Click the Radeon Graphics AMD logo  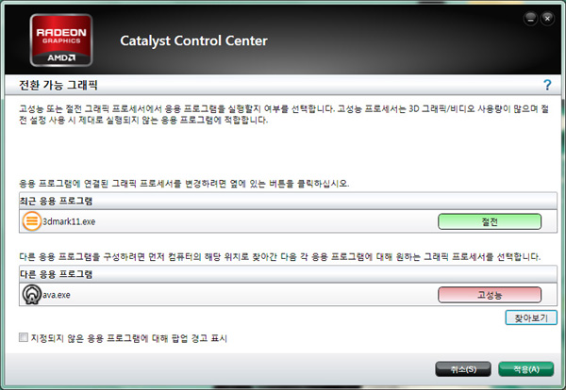[61, 41]
